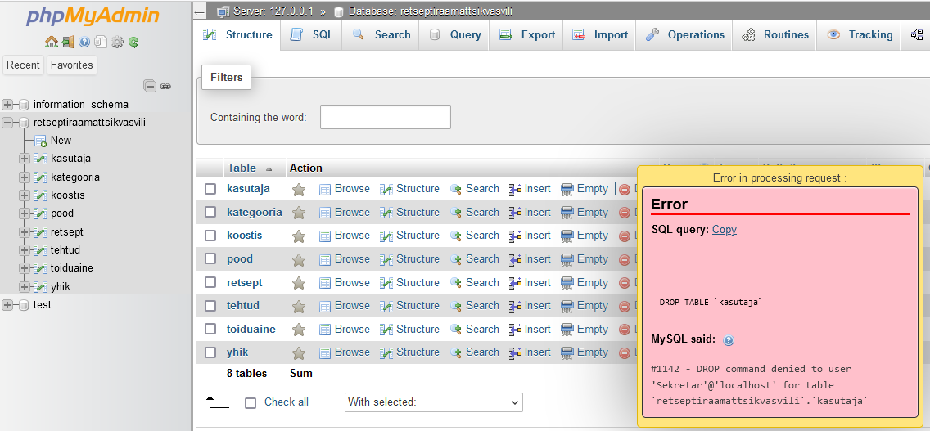Click the phpMyAdmin documentation help icon

[x=84, y=42]
